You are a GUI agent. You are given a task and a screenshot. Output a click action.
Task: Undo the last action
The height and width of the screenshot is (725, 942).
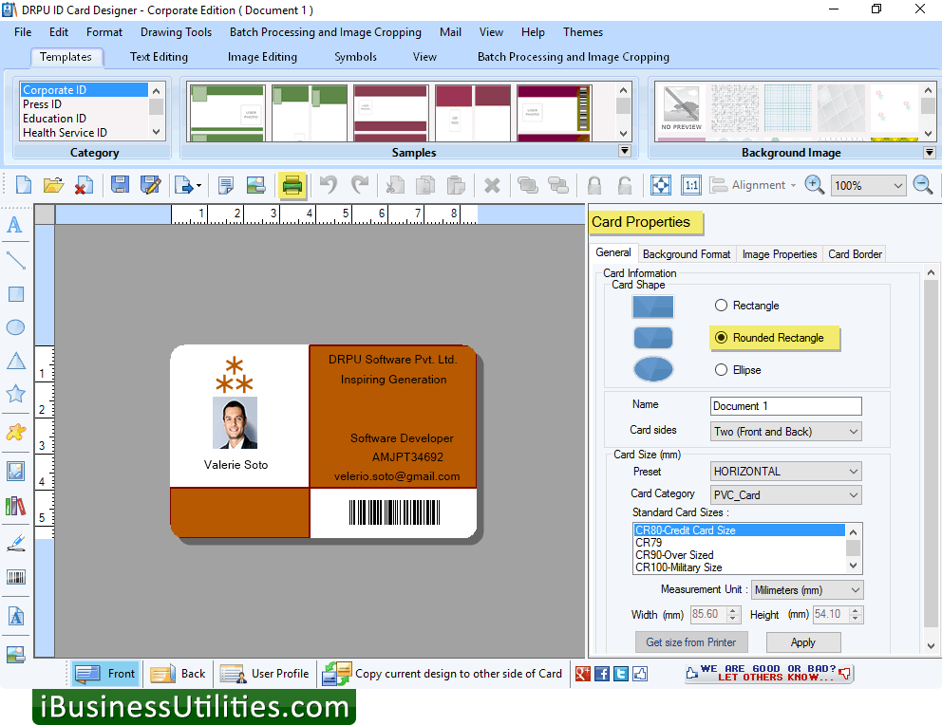click(329, 185)
